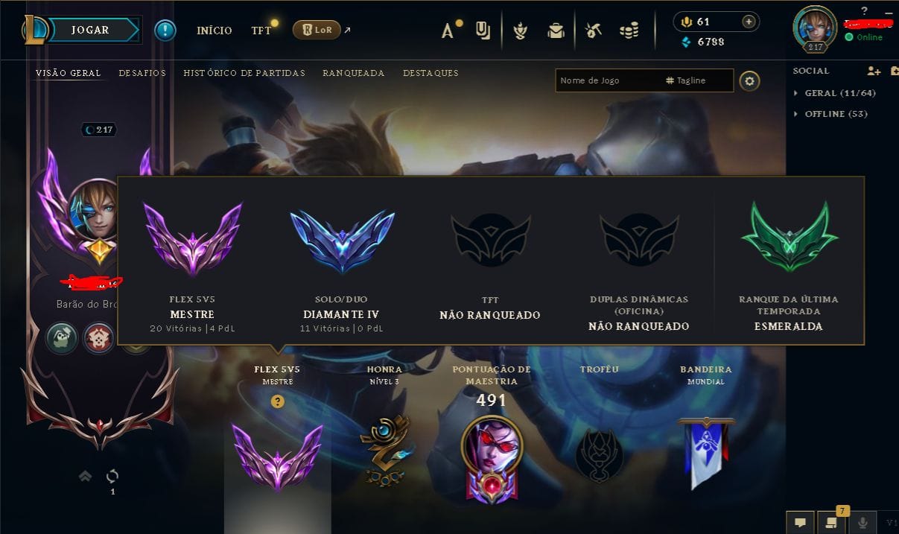The image size is (899, 534).
Task: Click the refresh arrows icon under the banner
Action: [112, 475]
